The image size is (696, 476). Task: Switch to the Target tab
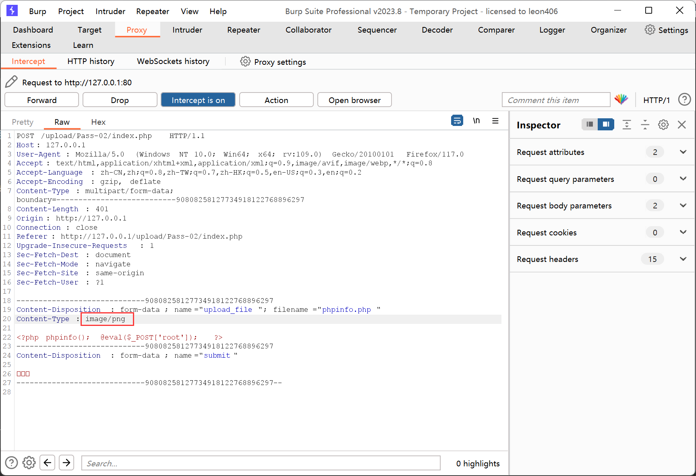pyautogui.click(x=89, y=30)
